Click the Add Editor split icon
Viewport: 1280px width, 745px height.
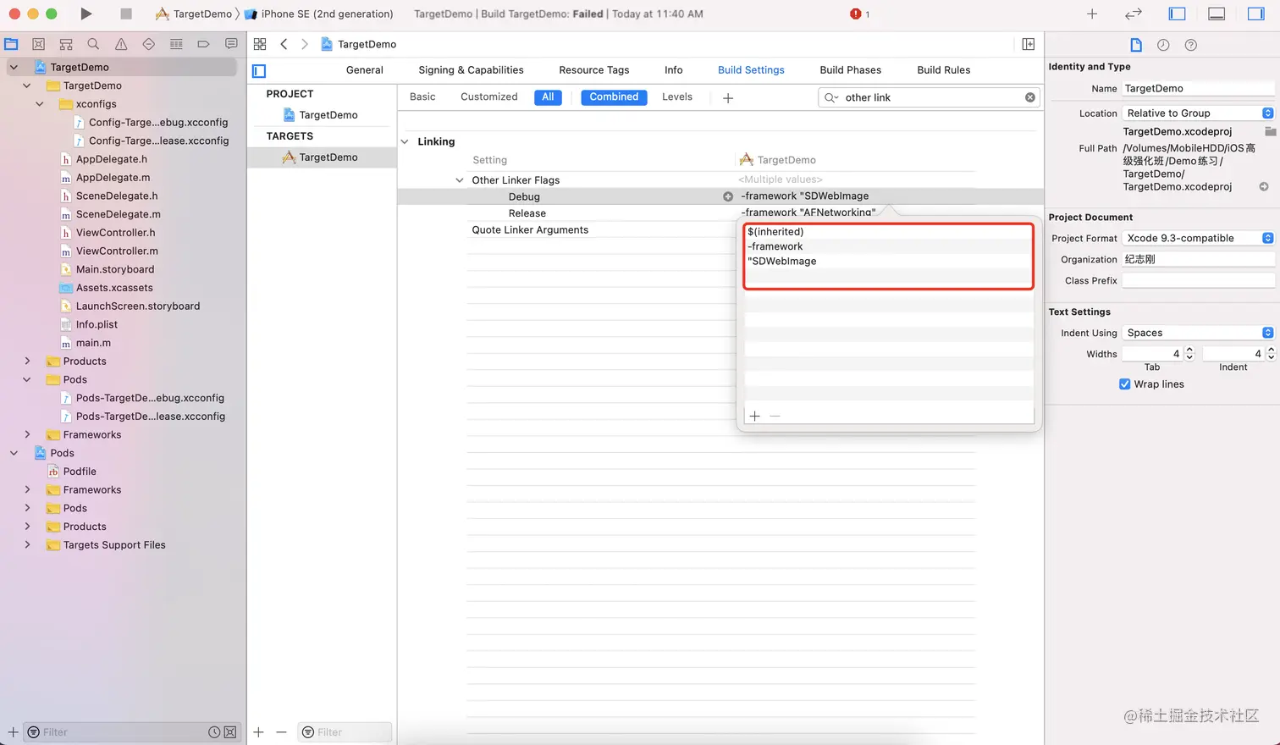point(1029,44)
